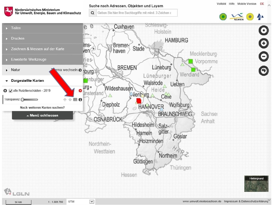The image size is (272, 205).
Task: Zoom in with the plus button
Action: point(263,43)
